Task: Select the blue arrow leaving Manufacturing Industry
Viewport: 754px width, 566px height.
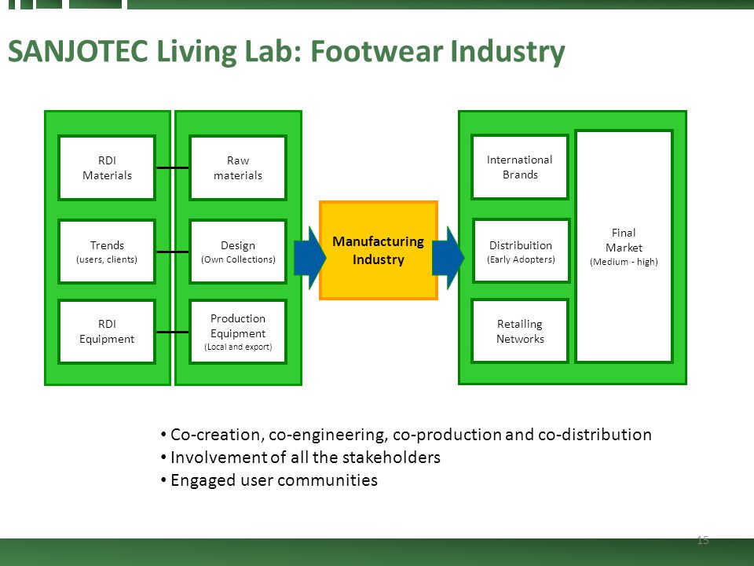Action: [448, 258]
